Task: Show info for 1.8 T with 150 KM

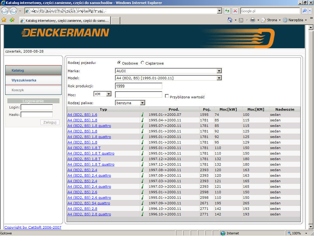Action: [142, 148]
